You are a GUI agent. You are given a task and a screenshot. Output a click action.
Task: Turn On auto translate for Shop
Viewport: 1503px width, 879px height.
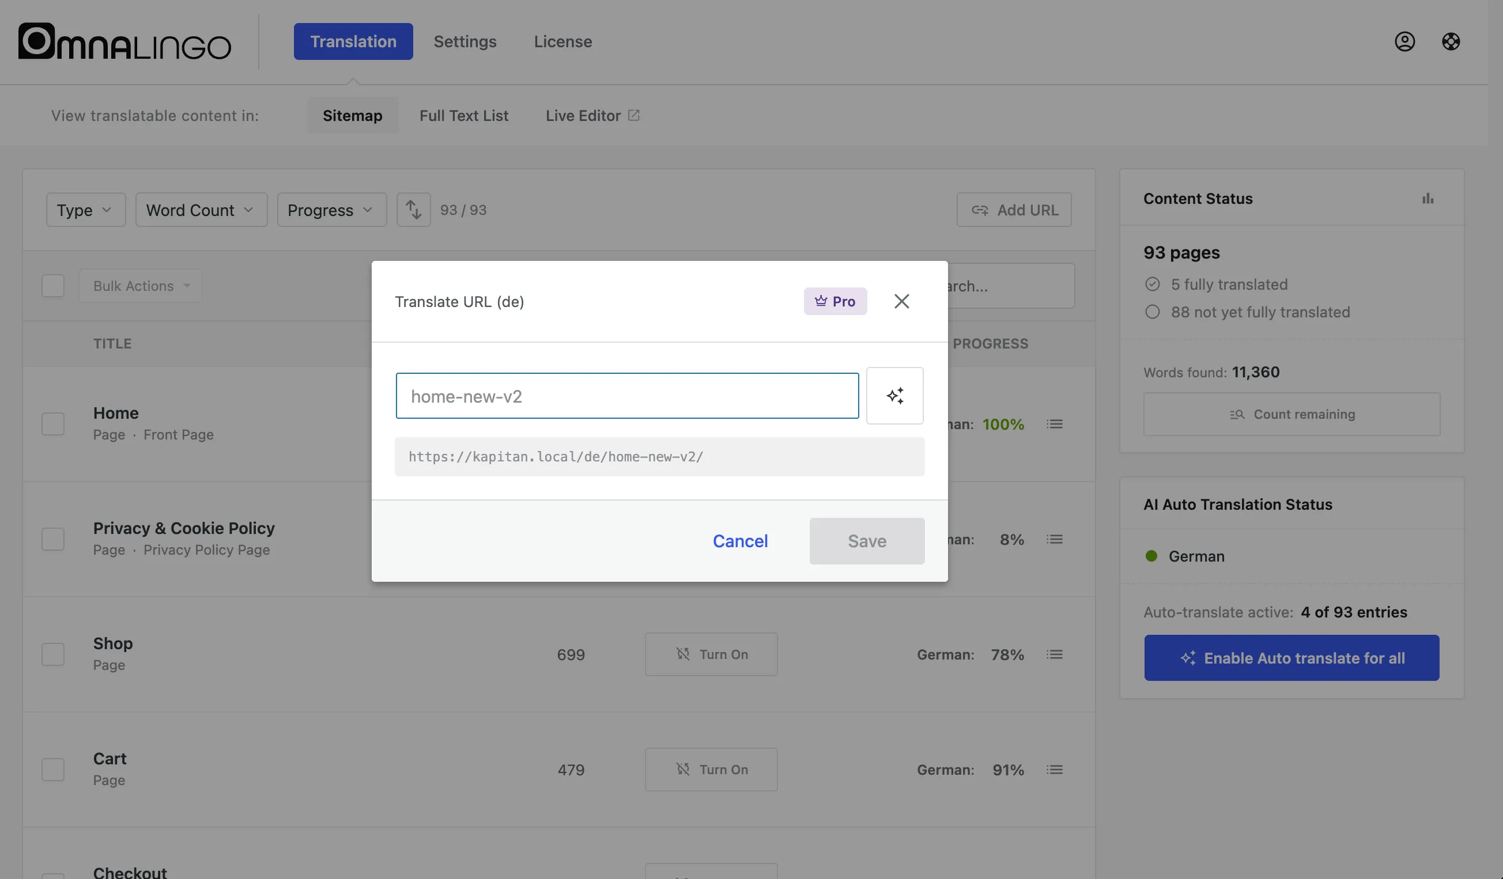711,654
